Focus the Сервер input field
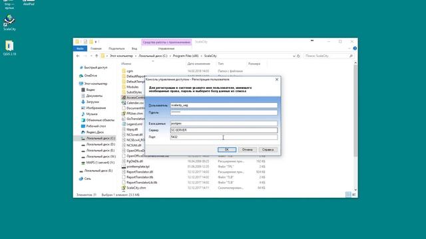 (x=224, y=130)
